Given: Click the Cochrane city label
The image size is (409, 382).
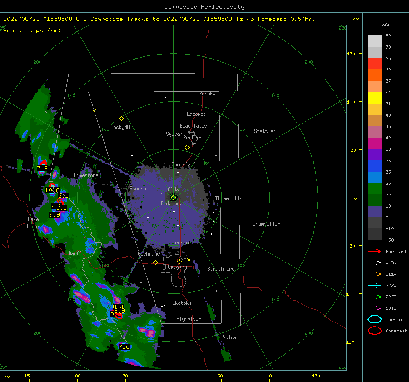Looking at the screenshot, I should tap(149, 254).
